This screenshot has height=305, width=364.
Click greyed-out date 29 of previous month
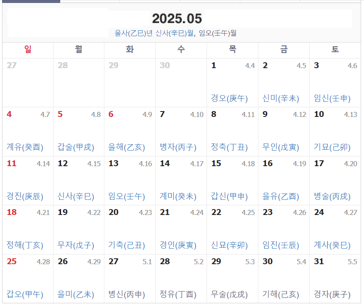pos(114,65)
